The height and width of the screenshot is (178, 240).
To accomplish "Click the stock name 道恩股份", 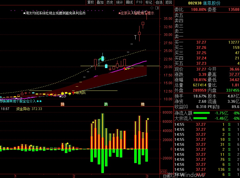I will pyautogui.click(x=212, y=3).
